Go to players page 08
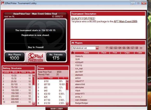This screenshot has height=110, width=151. tap(137, 48)
